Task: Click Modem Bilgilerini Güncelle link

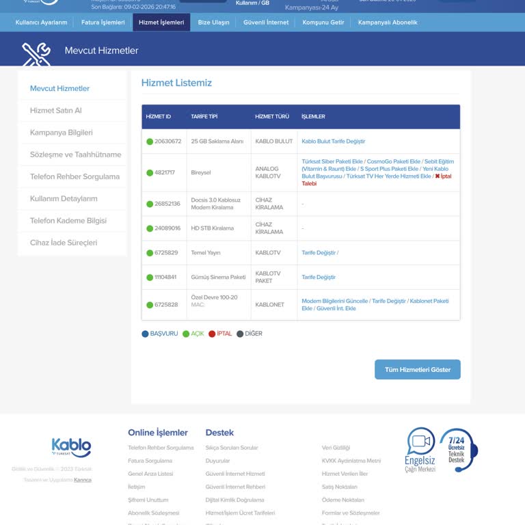Action: coord(334,301)
